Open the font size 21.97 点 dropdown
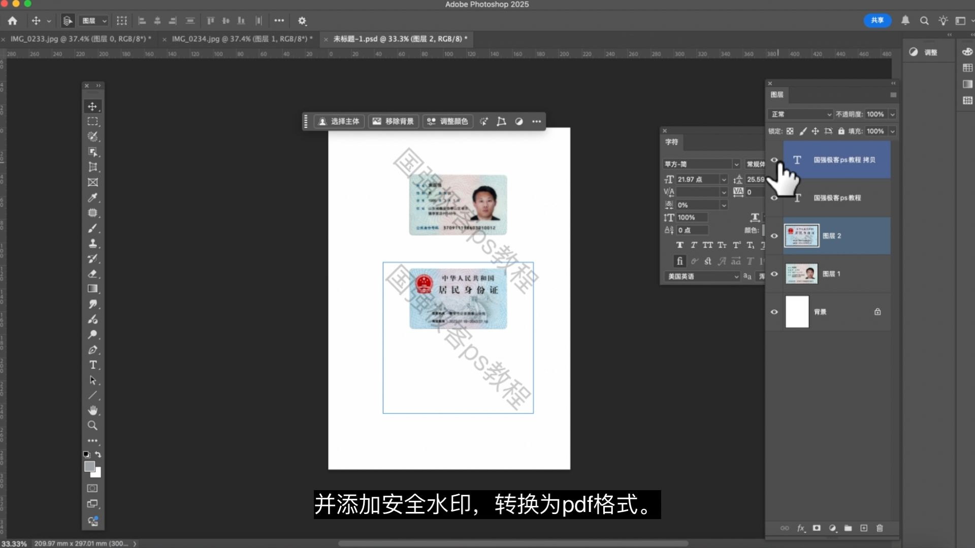This screenshot has height=548, width=975. [x=724, y=180]
